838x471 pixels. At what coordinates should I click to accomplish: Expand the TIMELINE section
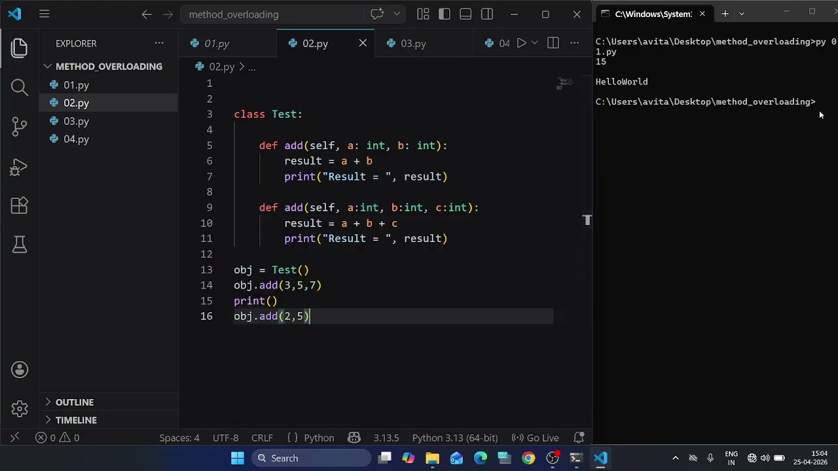coord(109,420)
